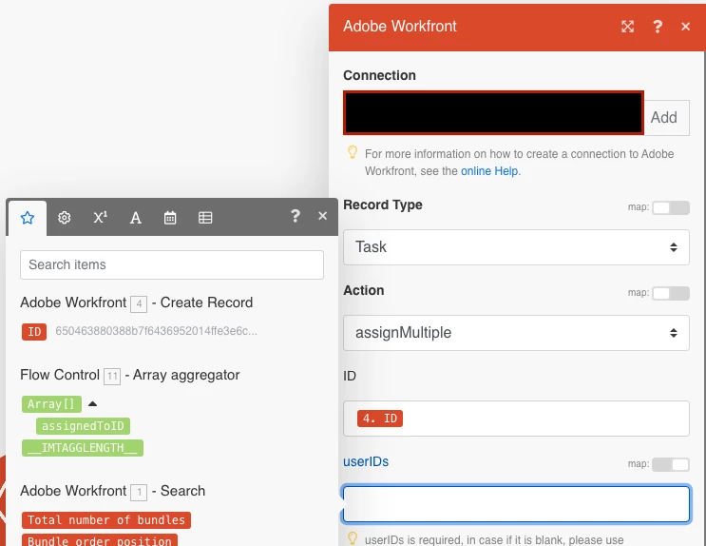The width and height of the screenshot is (706, 546).
Task: Click the Search items field
Action: coord(172,264)
